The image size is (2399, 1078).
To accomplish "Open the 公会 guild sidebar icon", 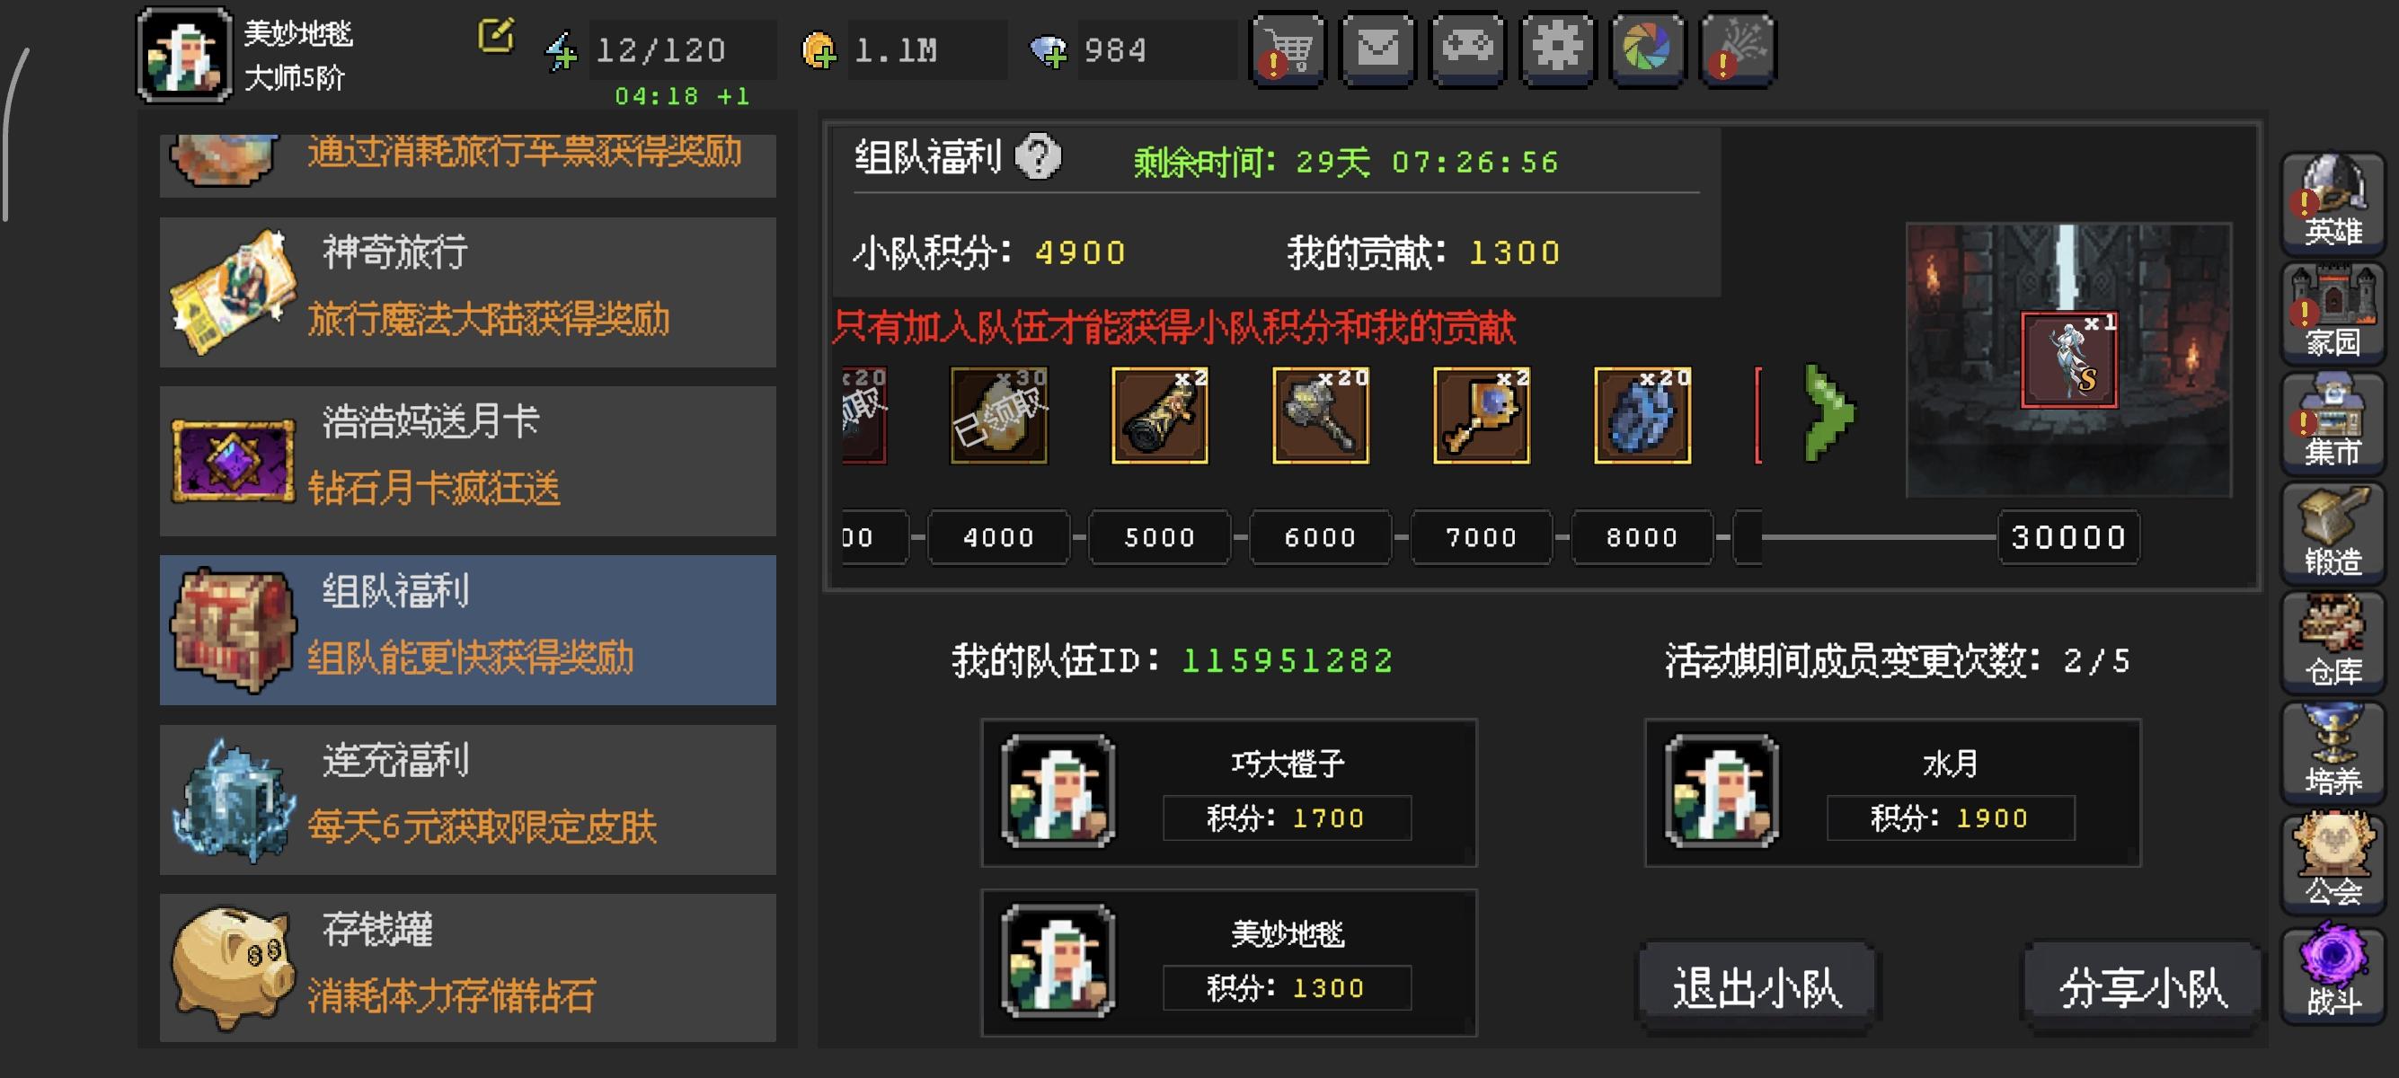I will (x=2332, y=862).
